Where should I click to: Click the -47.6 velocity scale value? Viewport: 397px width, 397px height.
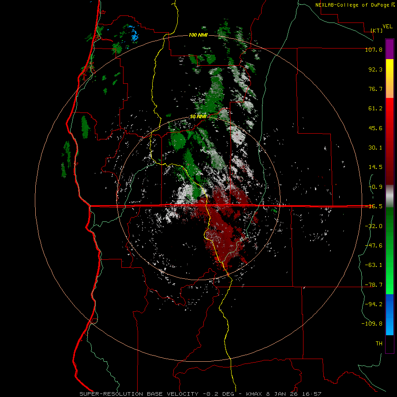[374, 246]
